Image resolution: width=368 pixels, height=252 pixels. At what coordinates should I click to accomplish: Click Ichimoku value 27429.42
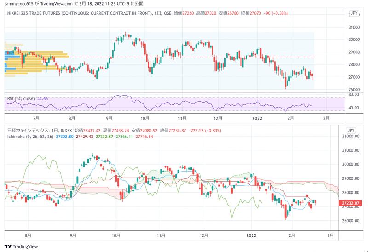click(x=85, y=137)
